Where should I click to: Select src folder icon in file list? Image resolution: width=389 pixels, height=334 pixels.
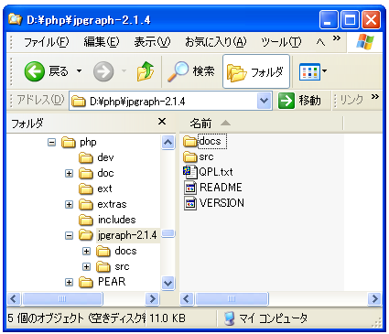[190, 156]
